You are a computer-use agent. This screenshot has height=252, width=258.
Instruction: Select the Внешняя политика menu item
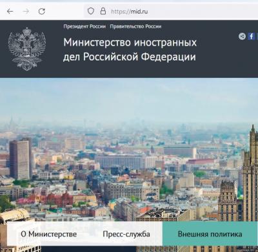click(210, 234)
